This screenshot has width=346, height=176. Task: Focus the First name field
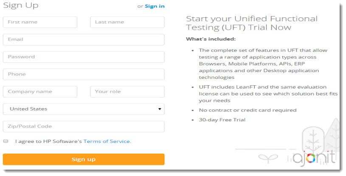(40, 22)
